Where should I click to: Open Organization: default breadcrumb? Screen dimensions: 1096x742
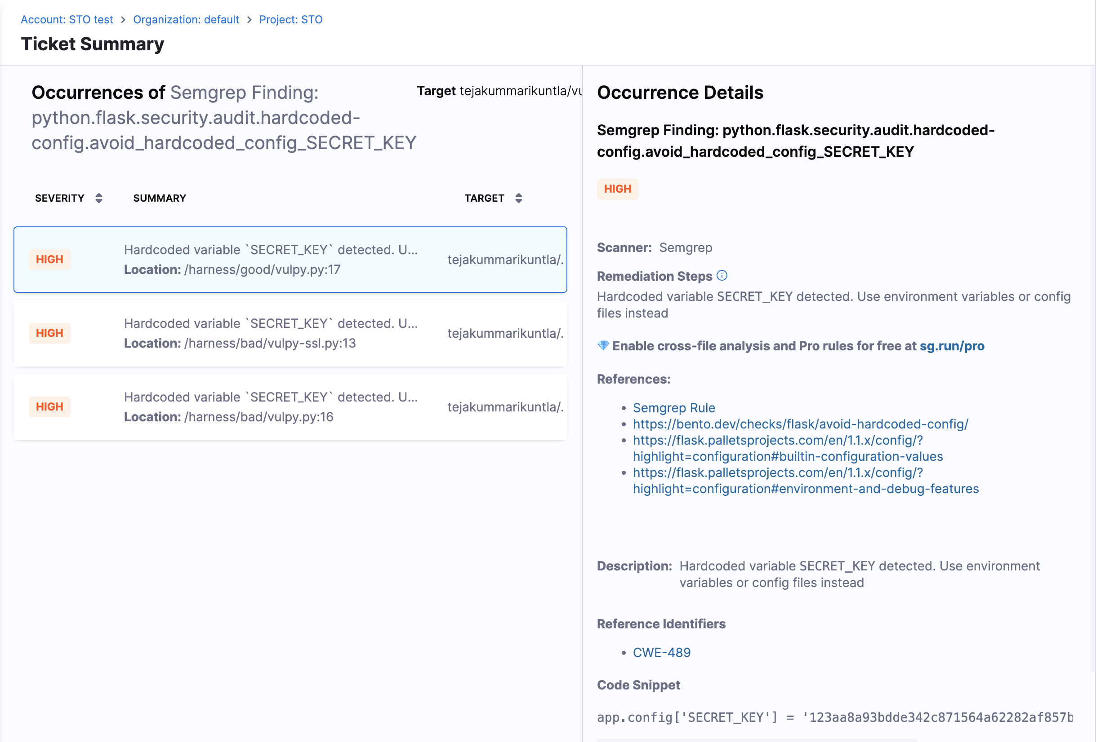click(x=186, y=20)
